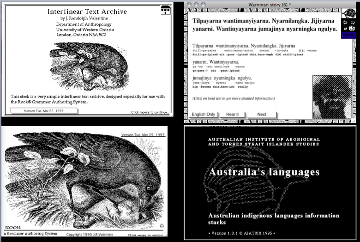Click the 'Interlinear Text Archive' title
360x242 pixels.
(x=87, y=12)
